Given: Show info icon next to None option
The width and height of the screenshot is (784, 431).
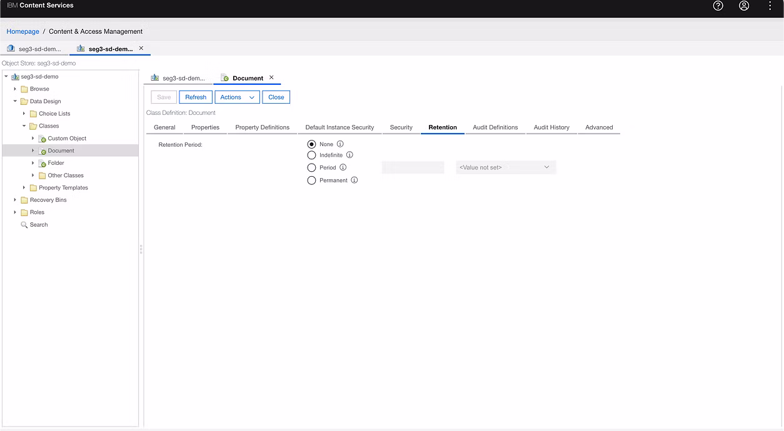Looking at the screenshot, I should [x=340, y=144].
